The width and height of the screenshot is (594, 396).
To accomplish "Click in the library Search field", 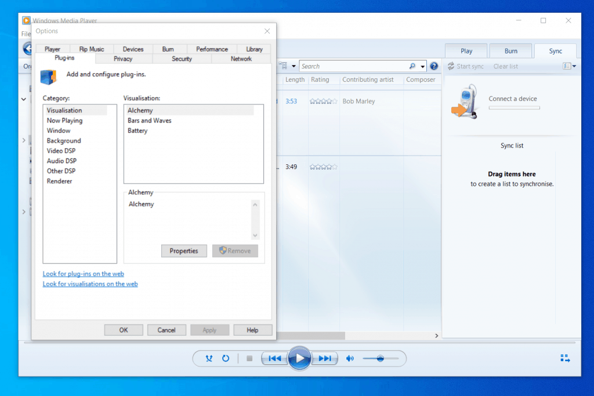I will [x=354, y=66].
